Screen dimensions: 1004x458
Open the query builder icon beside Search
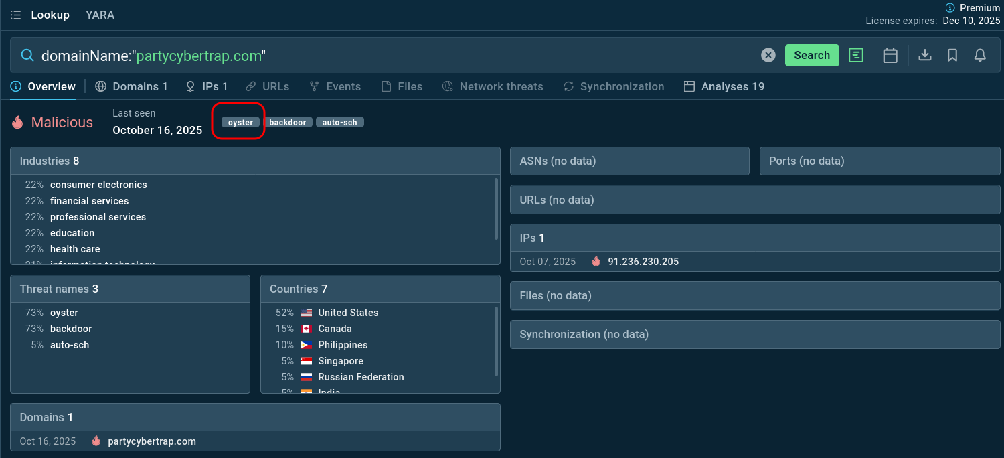[x=855, y=56]
